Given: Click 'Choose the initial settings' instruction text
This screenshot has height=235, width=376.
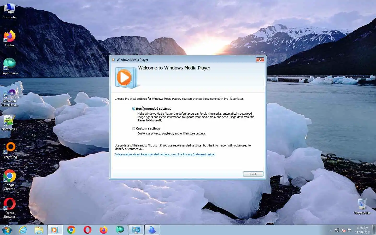Looking at the screenshot, I should [x=179, y=99].
